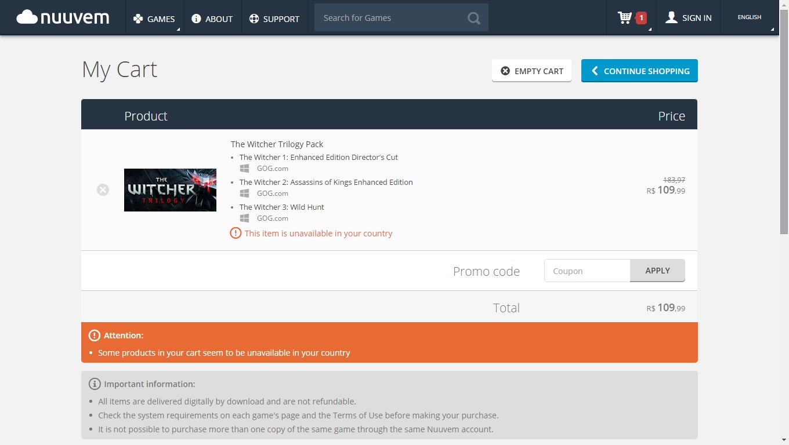Click the Coupon input field

pyautogui.click(x=587, y=271)
